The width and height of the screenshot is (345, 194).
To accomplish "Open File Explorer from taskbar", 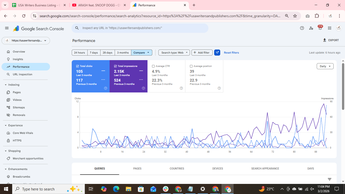I will pos(129,189).
